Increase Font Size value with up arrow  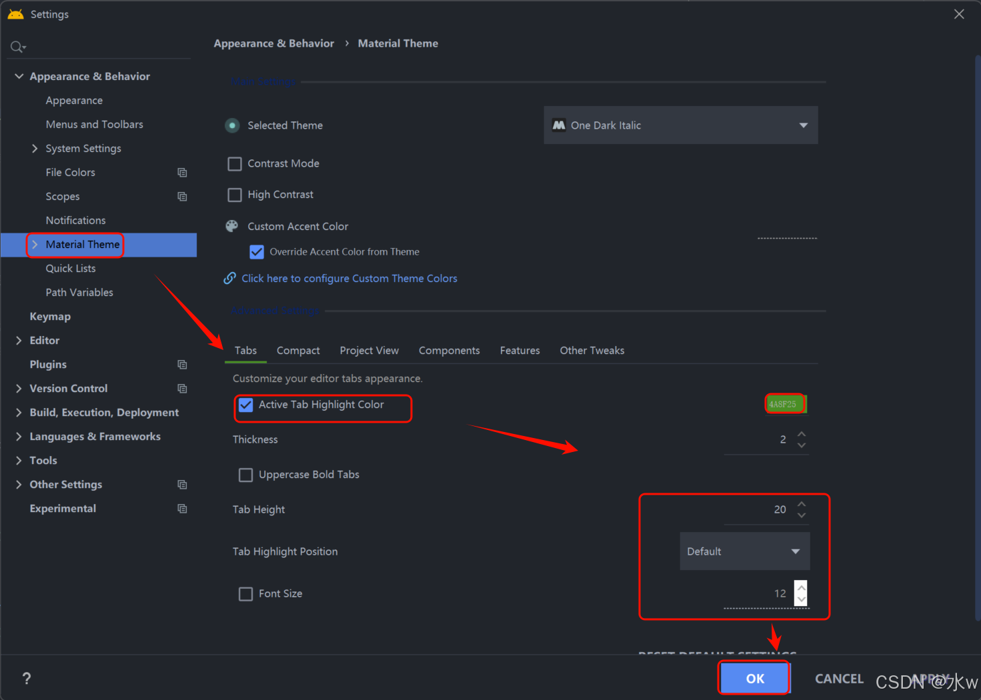coord(802,588)
